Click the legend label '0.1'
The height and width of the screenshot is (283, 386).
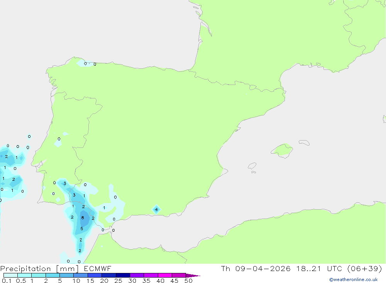coord(7,281)
